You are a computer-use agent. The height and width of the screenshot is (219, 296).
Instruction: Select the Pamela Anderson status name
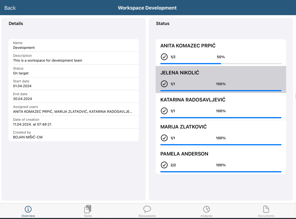(184, 154)
